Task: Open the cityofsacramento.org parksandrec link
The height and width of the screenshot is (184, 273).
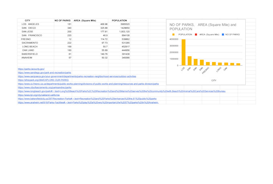Action: (45, 87)
